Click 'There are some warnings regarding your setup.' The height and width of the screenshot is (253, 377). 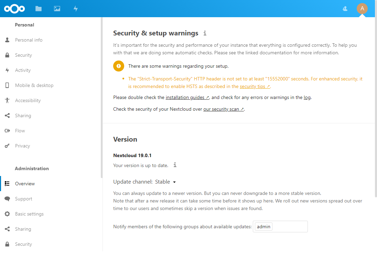(x=179, y=66)
